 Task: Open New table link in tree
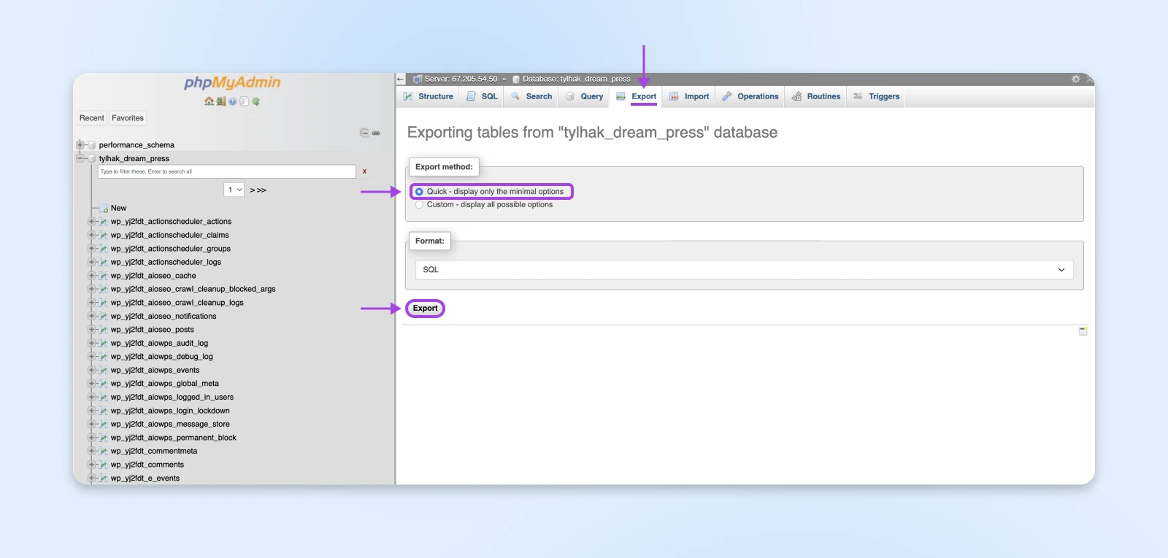click(x=119, y=208)
